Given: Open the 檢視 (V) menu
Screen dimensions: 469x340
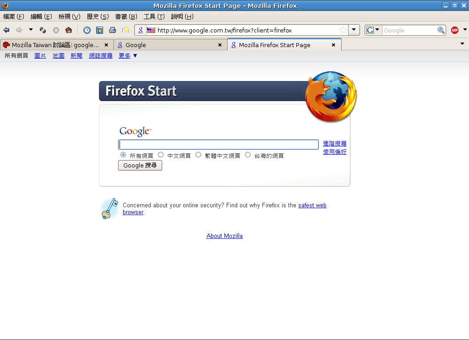Looking at the screenshot, I should pos(70,16).
